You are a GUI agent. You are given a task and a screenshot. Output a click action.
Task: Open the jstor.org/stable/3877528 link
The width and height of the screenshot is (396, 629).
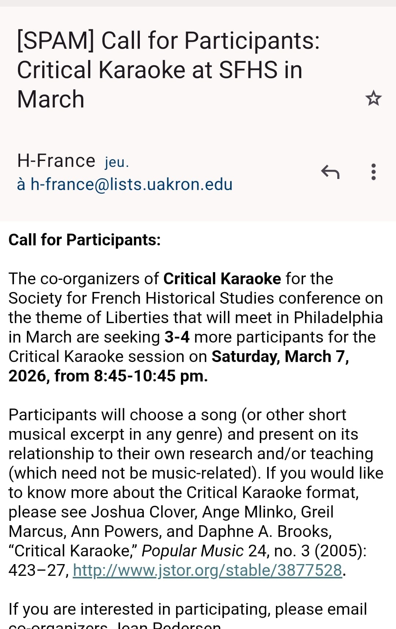[207, 570]
